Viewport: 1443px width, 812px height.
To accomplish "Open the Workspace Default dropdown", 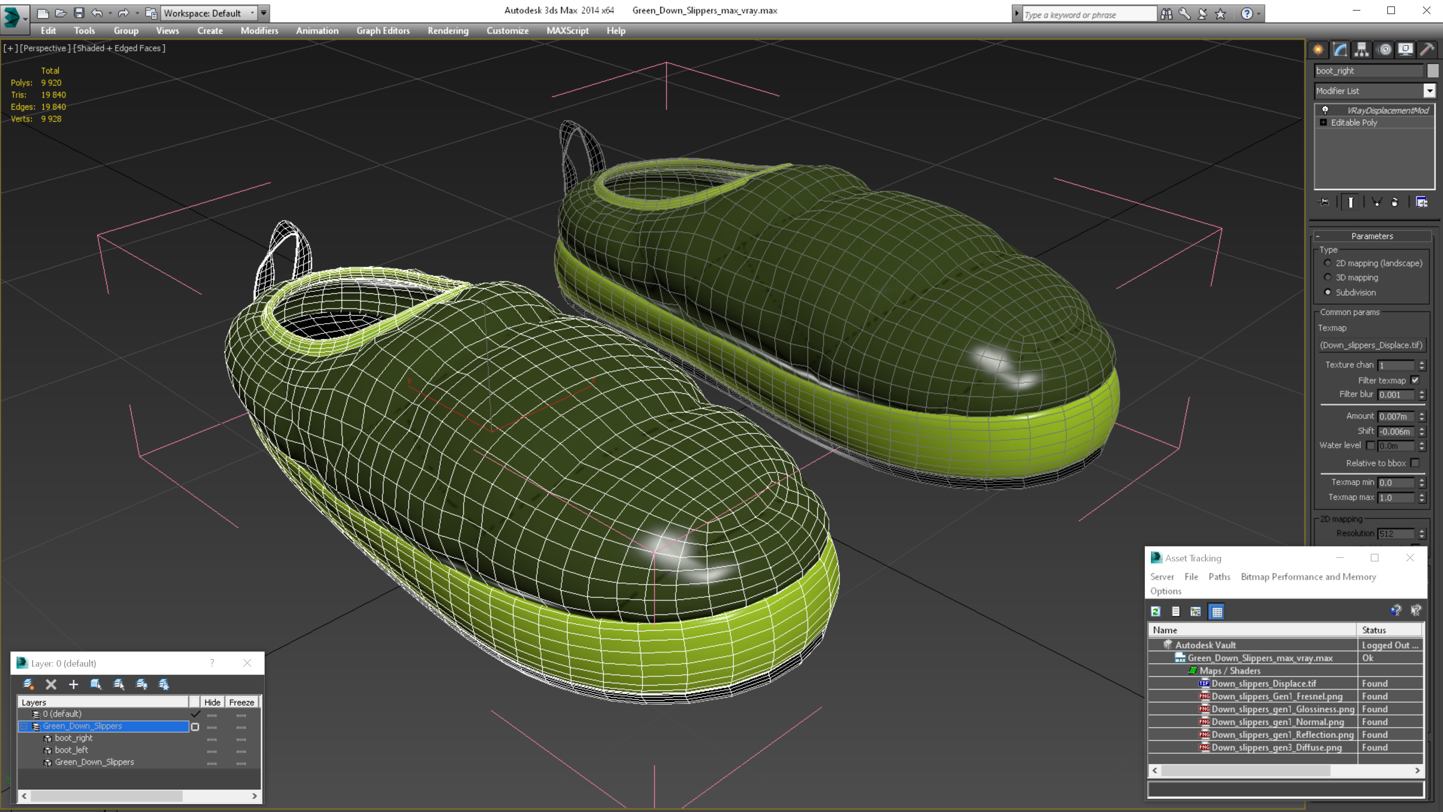I will (253, 13).
